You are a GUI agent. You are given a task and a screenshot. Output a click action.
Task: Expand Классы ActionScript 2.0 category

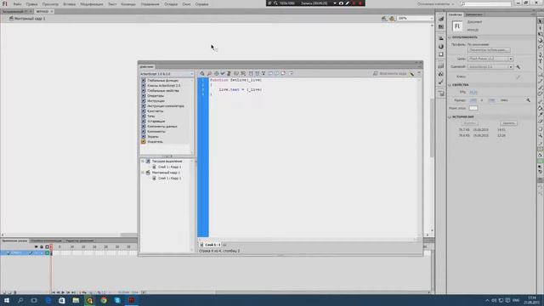coord(144,85)
